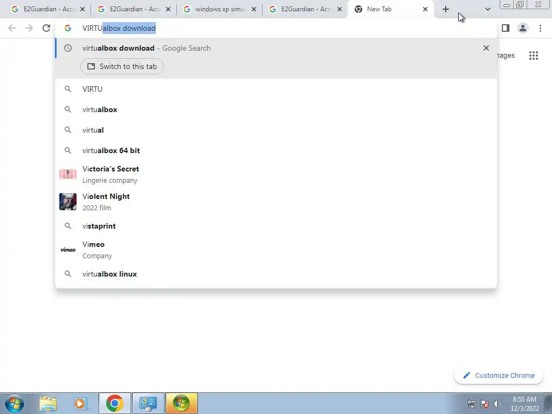This screenshot has height=414, width=552.
Task: Remove the virtualbox download history suggestion
Action: pos(486,48)
